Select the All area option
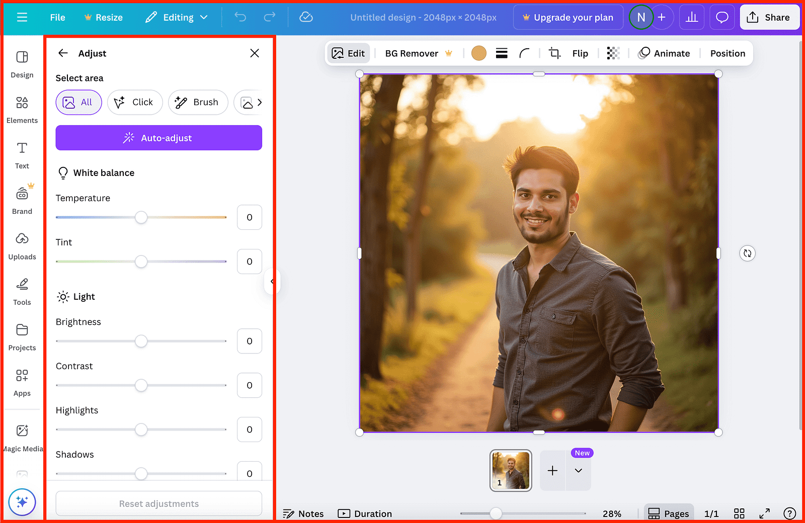Screen dimensions: 805x523 click(x=78, y=102)
